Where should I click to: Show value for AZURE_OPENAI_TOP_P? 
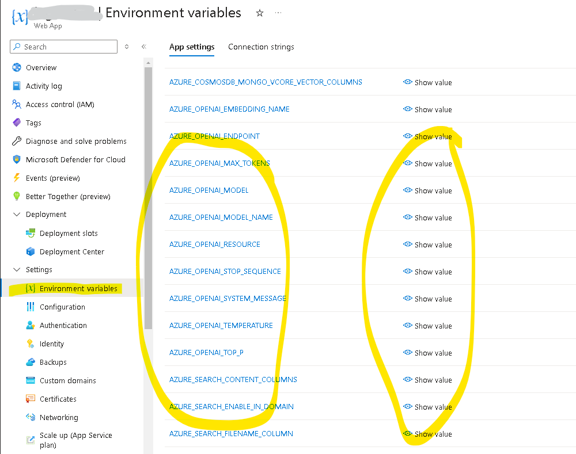tap(427, 353)
